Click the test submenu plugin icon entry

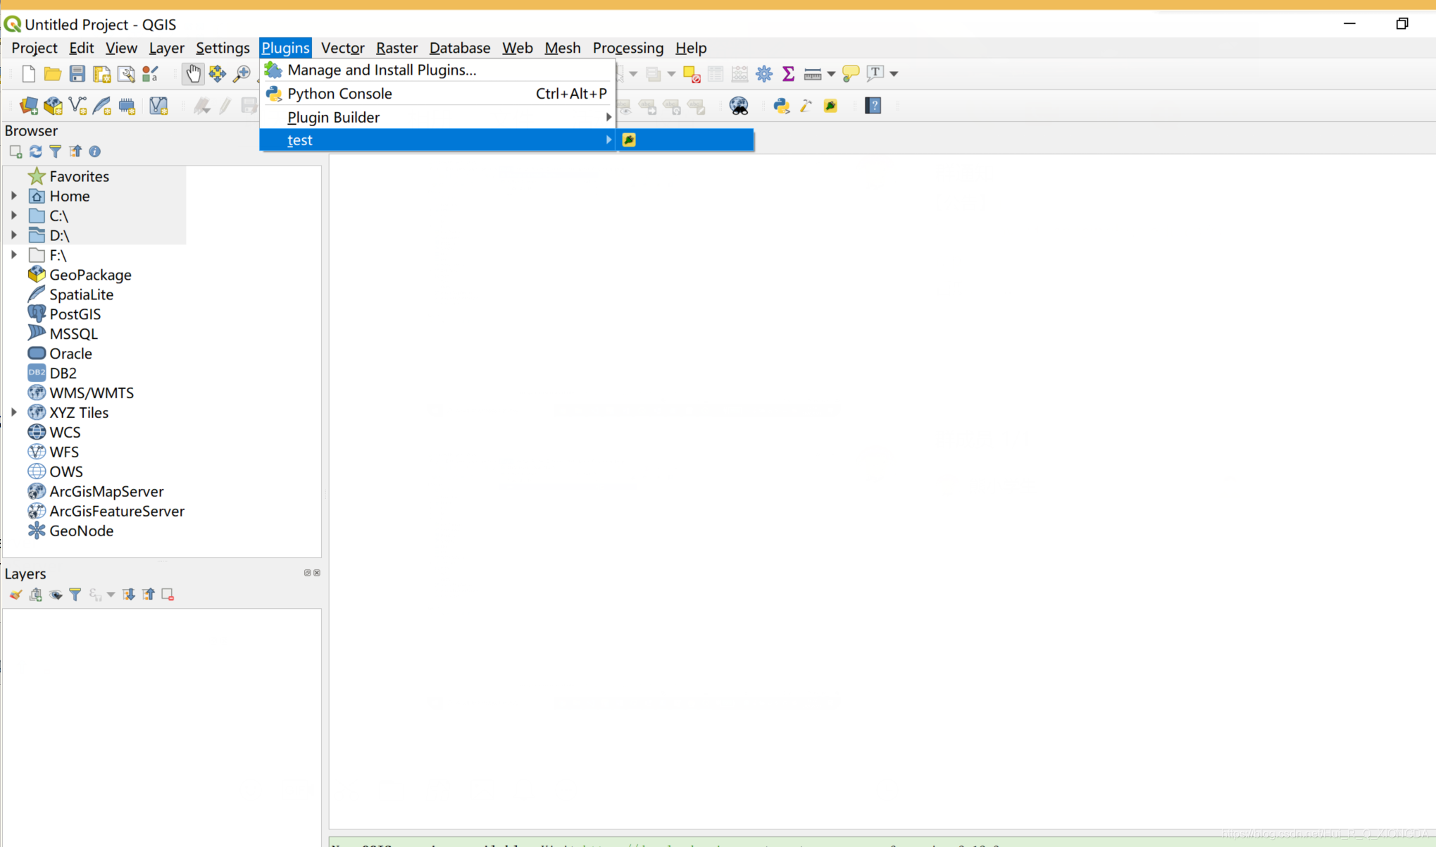pyautogui.click(x=686, y=140)
